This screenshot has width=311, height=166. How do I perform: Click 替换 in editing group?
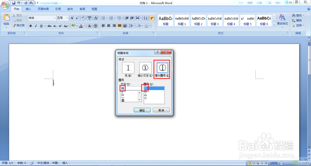297,20
